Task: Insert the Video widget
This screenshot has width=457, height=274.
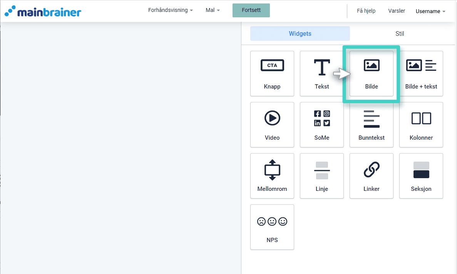Action: pyautogui.click(x=272, y=125)
